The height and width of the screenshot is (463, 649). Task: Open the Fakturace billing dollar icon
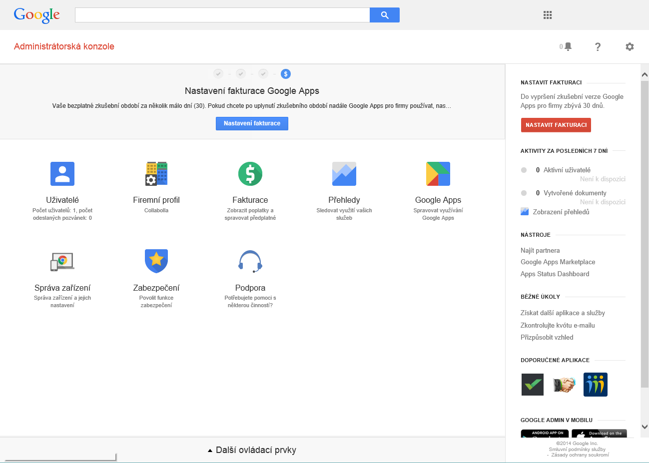(x=250, y=174)
